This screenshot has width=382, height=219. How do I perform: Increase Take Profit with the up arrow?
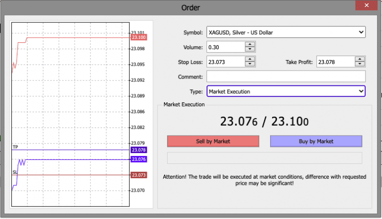tap(359, 59)
